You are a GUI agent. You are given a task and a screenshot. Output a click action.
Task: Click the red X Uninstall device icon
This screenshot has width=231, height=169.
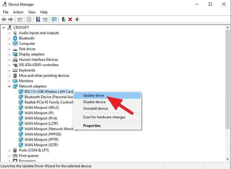point(70,19)
